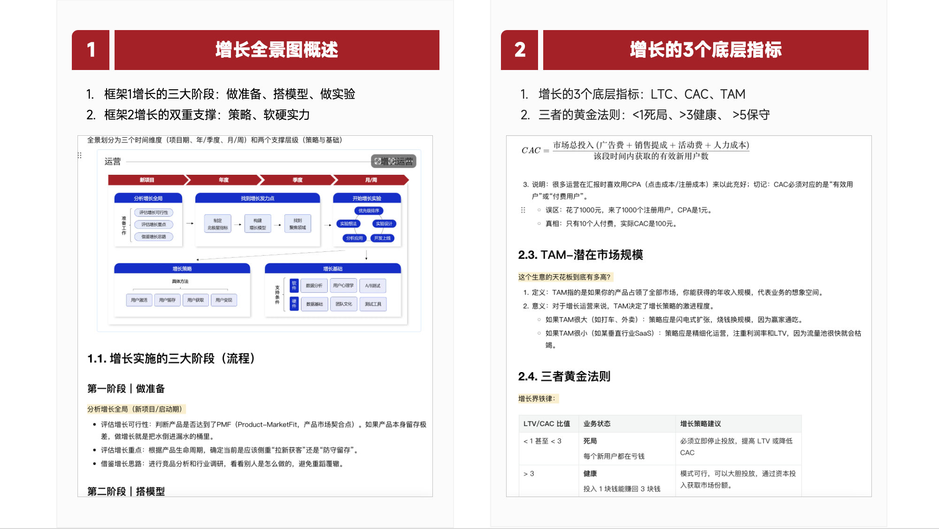
Task: Click the fullscreen expand icon on diagram
Action: click(x=377, y=161)
